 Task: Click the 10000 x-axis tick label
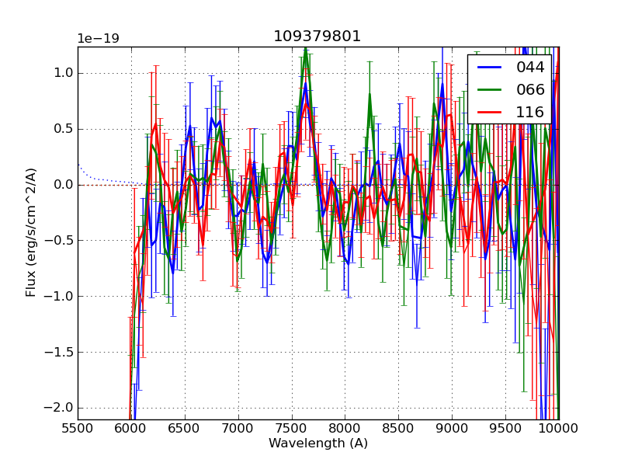click(x=559, y=428)
